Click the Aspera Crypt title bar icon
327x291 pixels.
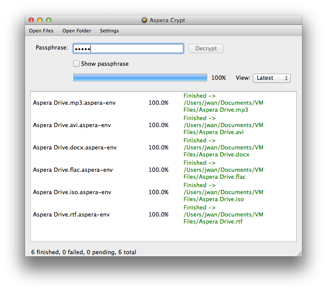click(x=144, y=20)
